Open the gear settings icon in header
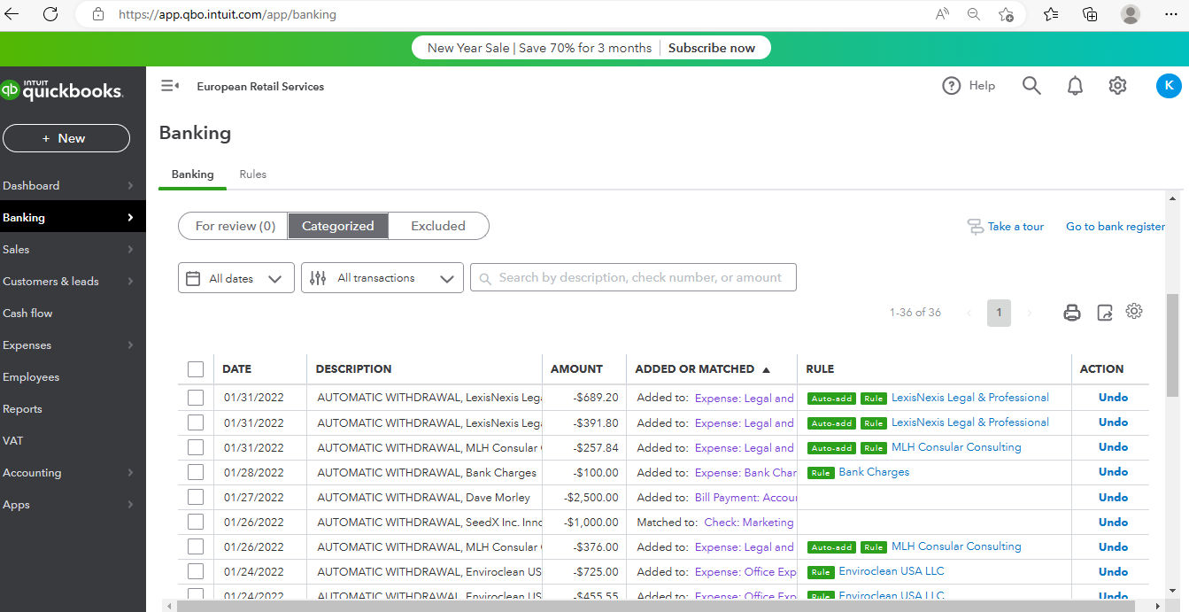Viewport: 1189px width, 612px height. 1117,86
